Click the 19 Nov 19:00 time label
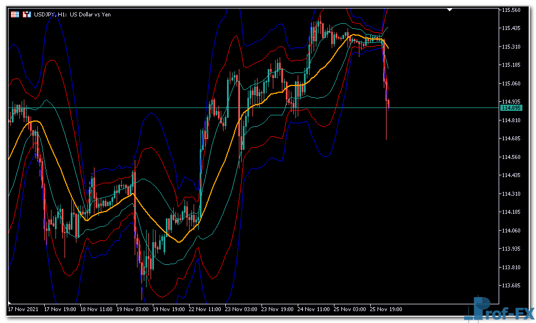536x323 pixels. pos(169,309)
